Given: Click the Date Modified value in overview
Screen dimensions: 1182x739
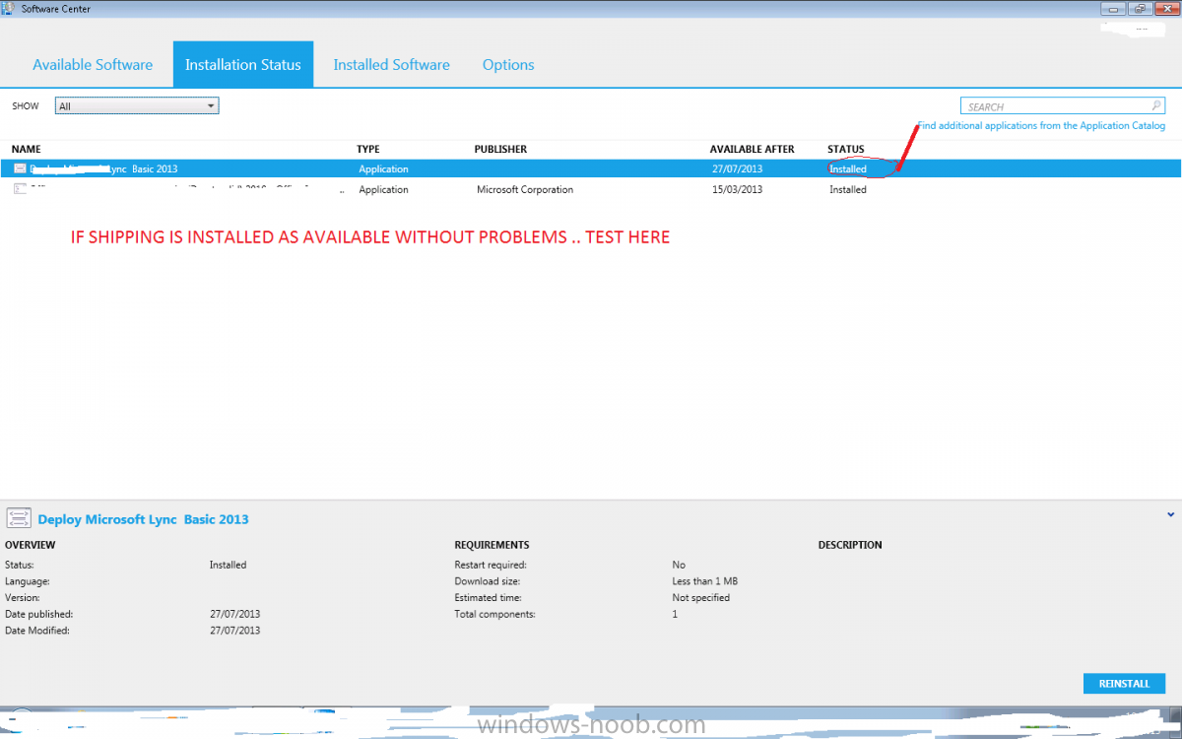Looking at the screenshot, I should pyautogui.click(x=234, y=631).
